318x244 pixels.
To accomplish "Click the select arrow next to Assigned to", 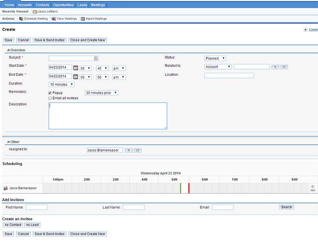I will coord(128,150).
